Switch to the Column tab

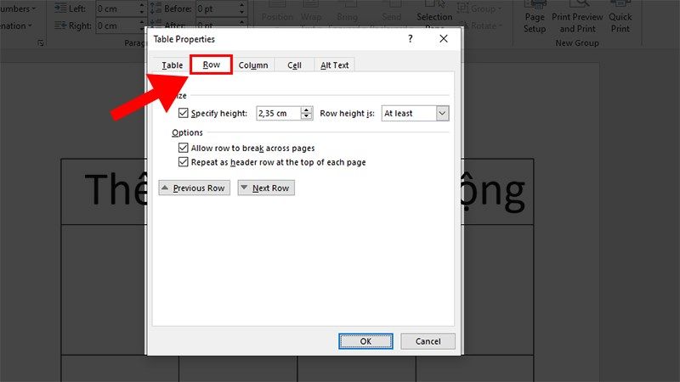click(x=253, y=65)
